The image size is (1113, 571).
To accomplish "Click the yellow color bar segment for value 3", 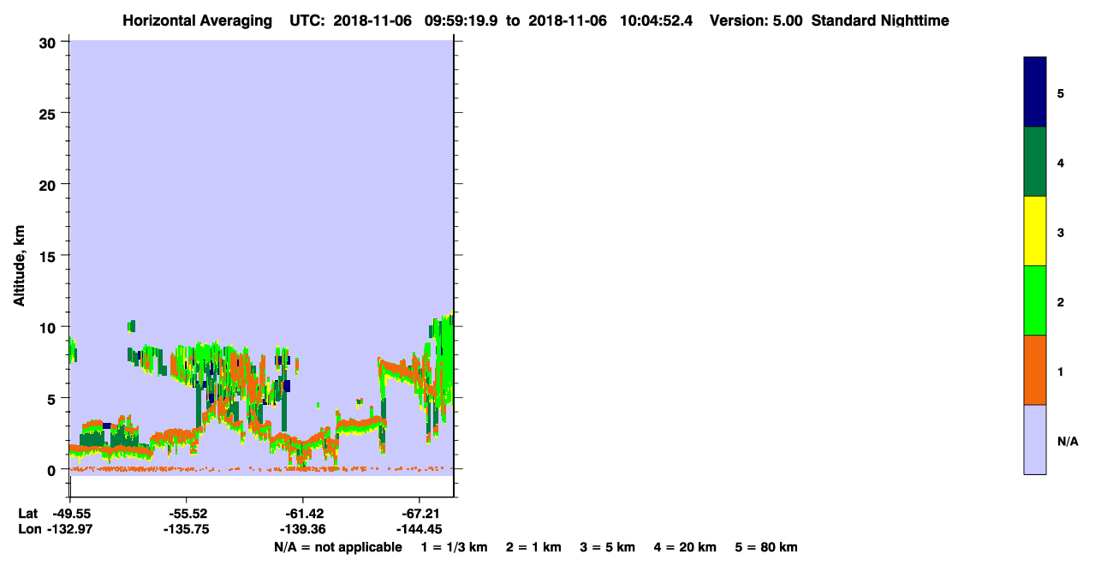I will pos(1035,231).
